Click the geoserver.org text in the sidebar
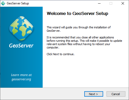129x100 pixels. (21, 79)
